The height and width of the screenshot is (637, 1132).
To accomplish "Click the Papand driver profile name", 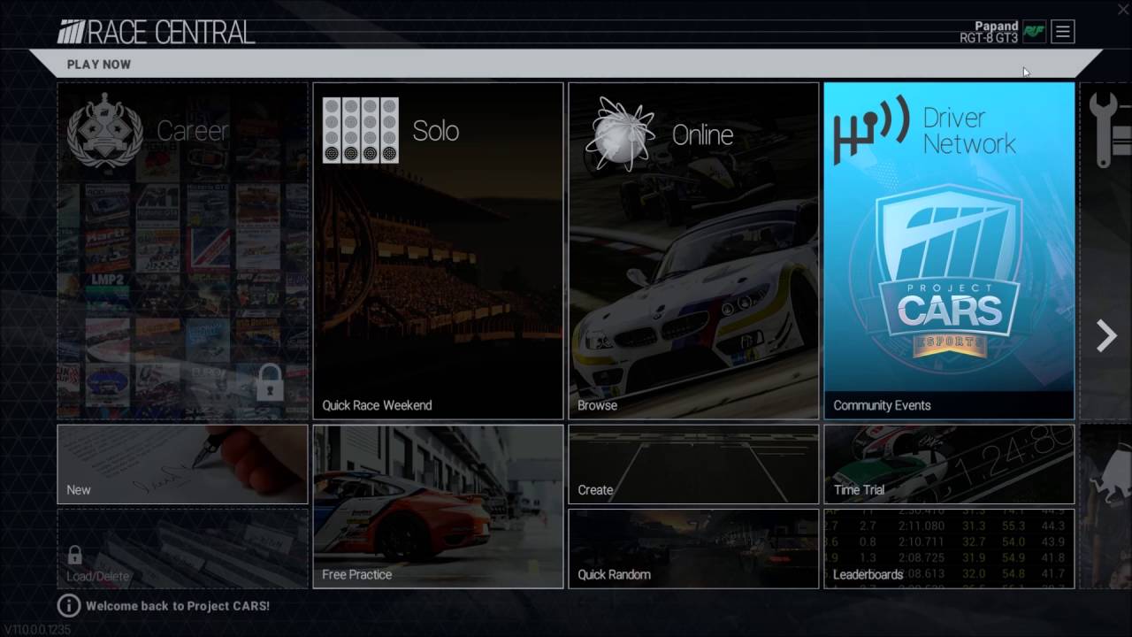I will pyautogui.click(x=996, y=27).
